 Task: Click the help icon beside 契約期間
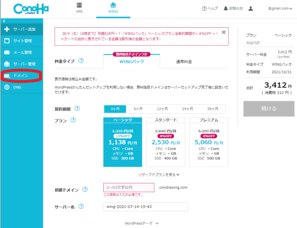click(x=77, y=108)
